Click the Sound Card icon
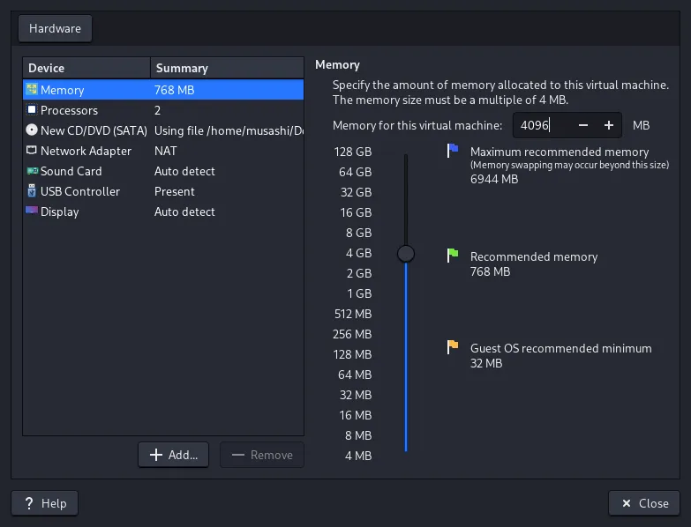The image size is (691, 527). [x=32, y=171]
